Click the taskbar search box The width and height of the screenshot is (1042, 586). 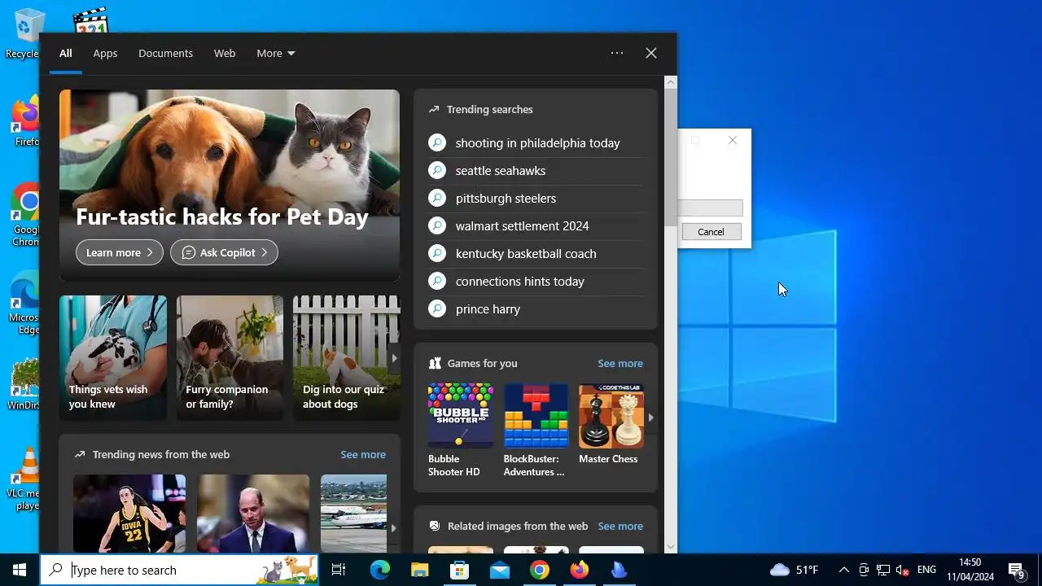click(179, 570)
